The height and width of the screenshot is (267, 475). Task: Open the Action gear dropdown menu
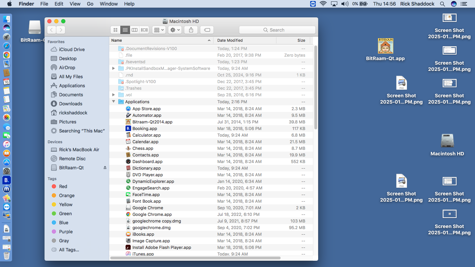(175, 30)
